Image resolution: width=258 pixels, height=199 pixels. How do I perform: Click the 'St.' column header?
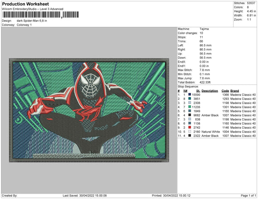coord(198,91)
